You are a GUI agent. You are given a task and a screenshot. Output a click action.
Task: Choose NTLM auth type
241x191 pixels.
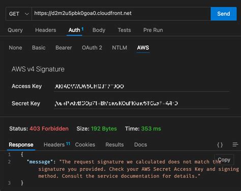(x=119, y=48)
